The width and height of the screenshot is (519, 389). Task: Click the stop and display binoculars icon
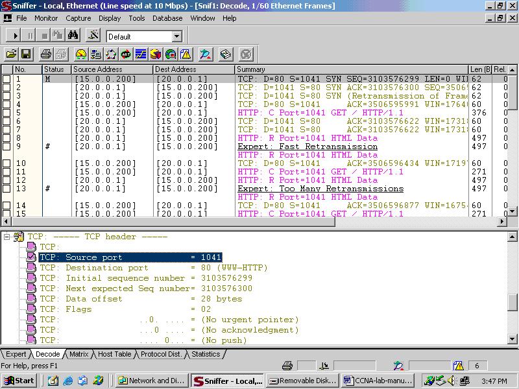[x=58, y=36]
